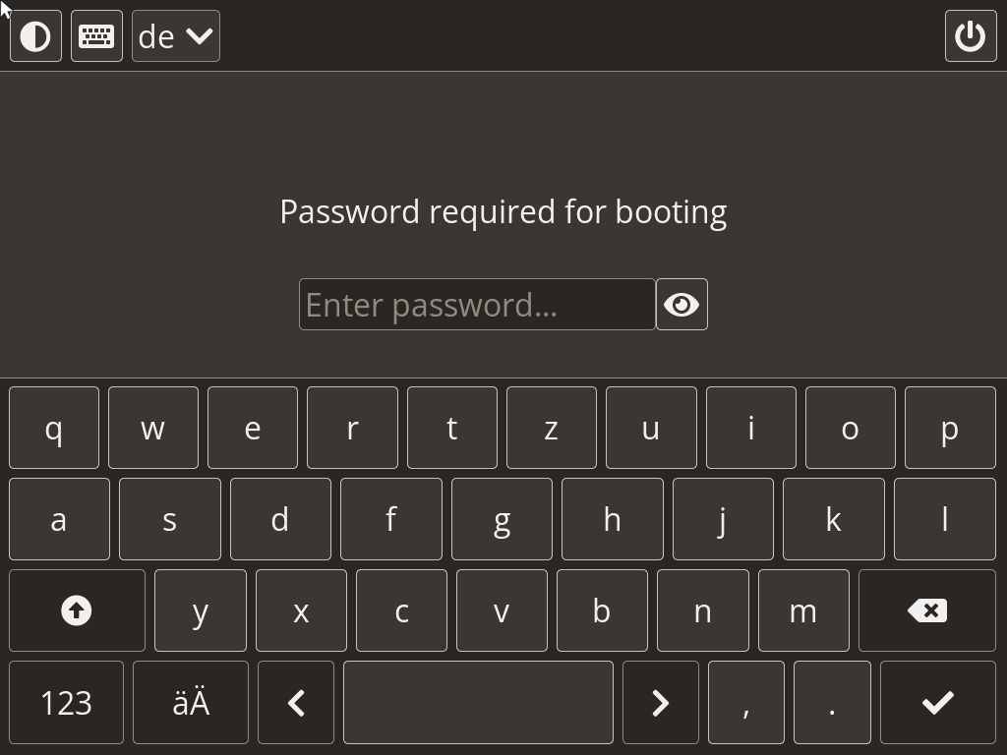1007x755 pixels.
Task: Toggle the dark/light theme contrast icon
Action: [35, 36]
